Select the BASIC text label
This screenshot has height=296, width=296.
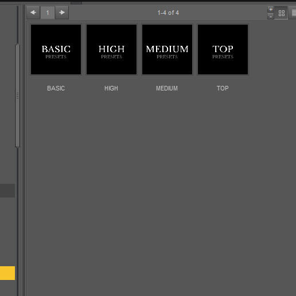click(56, 88)
